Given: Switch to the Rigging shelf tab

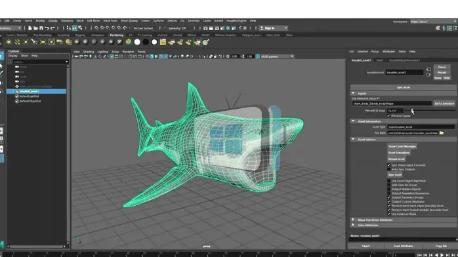Looking at the screenshot, I should coord(80,35).
